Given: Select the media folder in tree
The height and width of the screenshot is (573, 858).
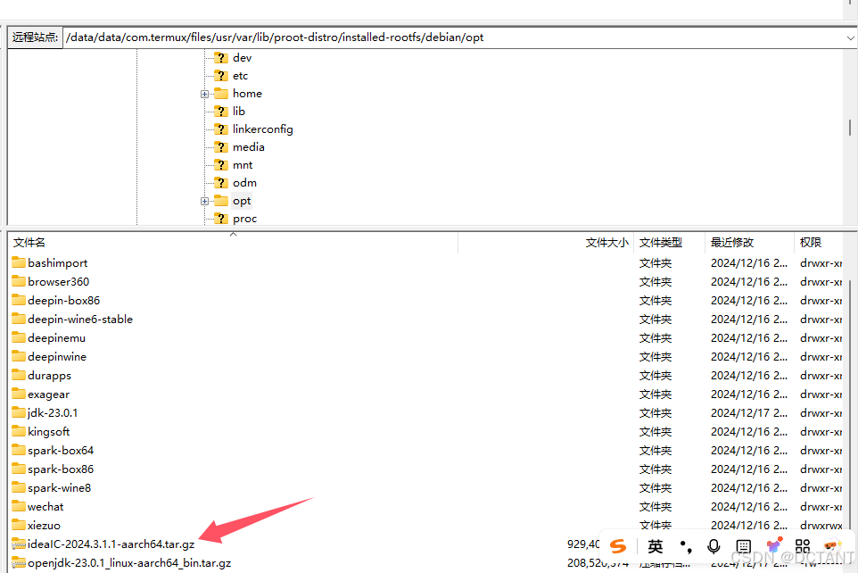Looking at the screenshot, I should pos(249,147).
